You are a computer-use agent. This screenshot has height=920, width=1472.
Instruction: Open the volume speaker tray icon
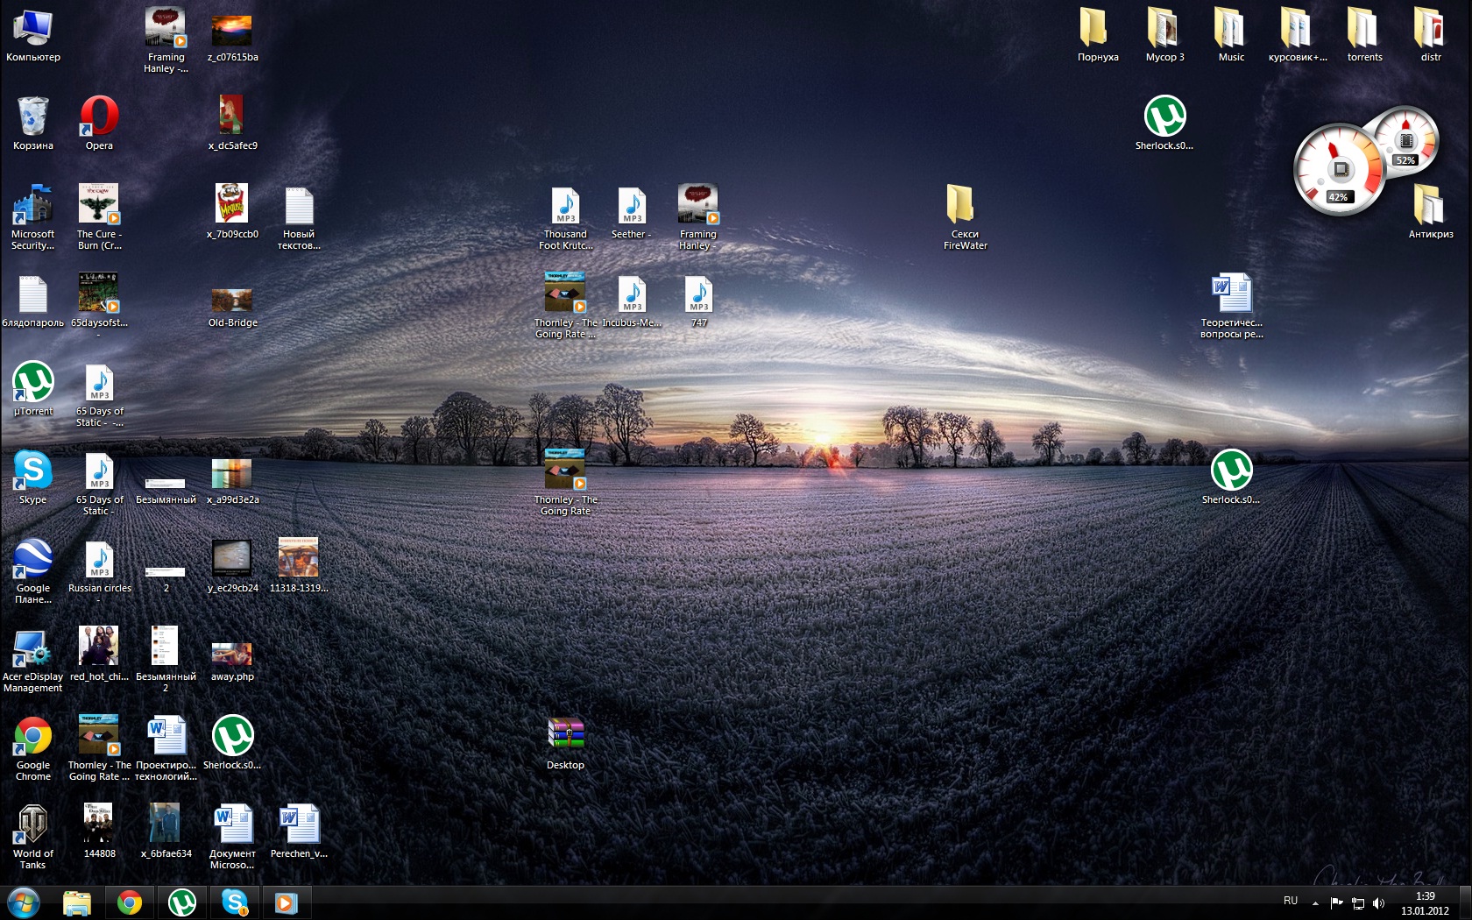point(1378,902)
